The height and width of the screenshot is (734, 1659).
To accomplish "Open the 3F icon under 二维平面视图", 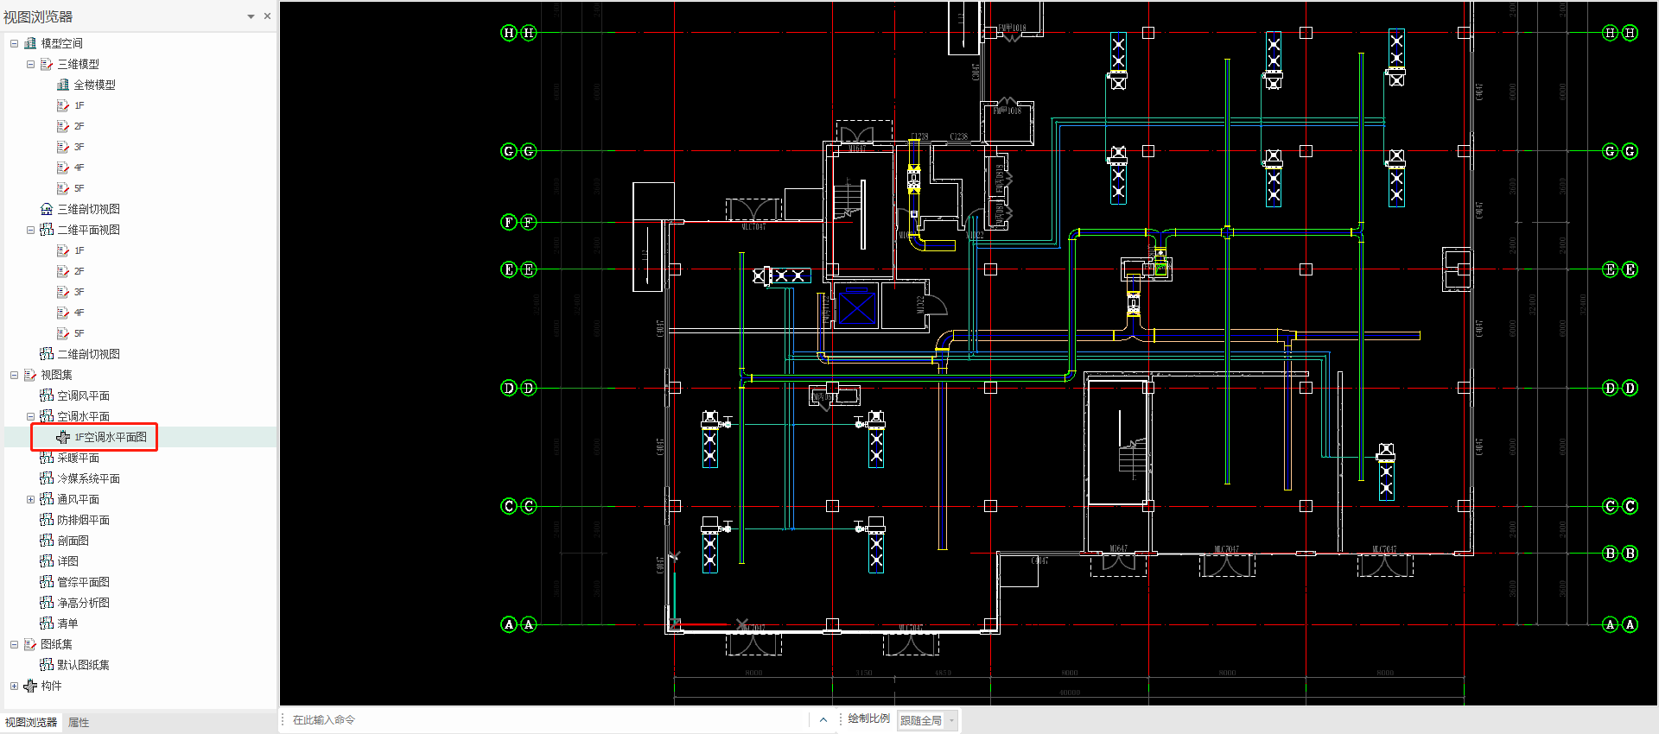I will coord(63,292).
